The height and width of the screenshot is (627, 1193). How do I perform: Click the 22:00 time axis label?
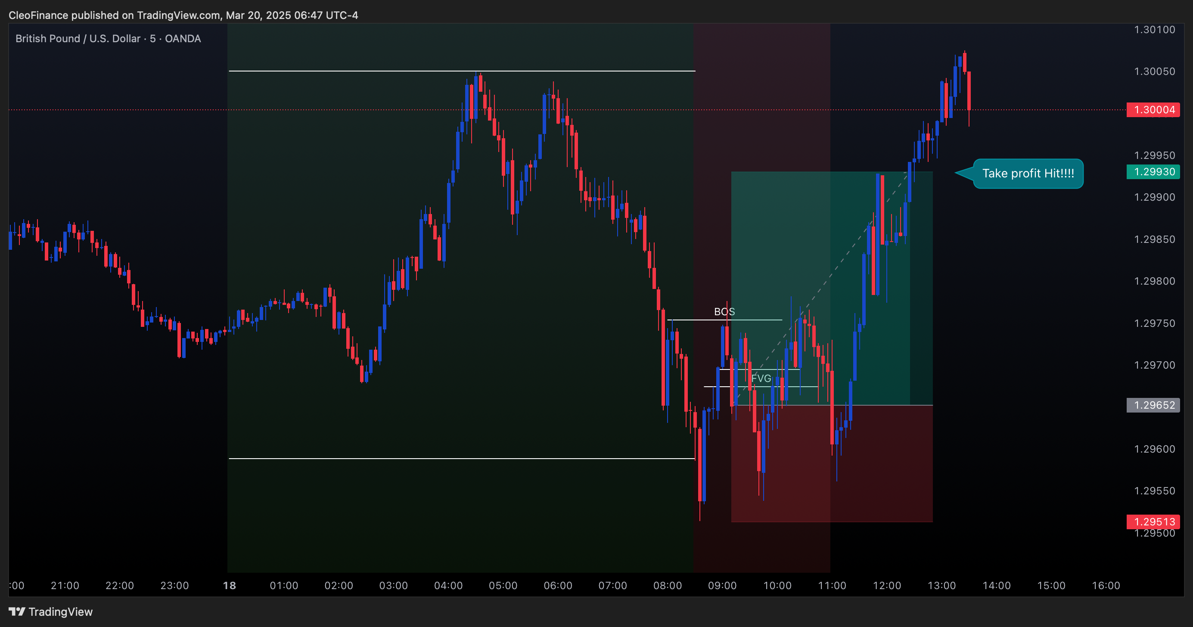[x=119, y=585]
